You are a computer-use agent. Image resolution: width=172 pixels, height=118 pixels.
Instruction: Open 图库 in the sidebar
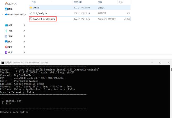coord(10,9)
